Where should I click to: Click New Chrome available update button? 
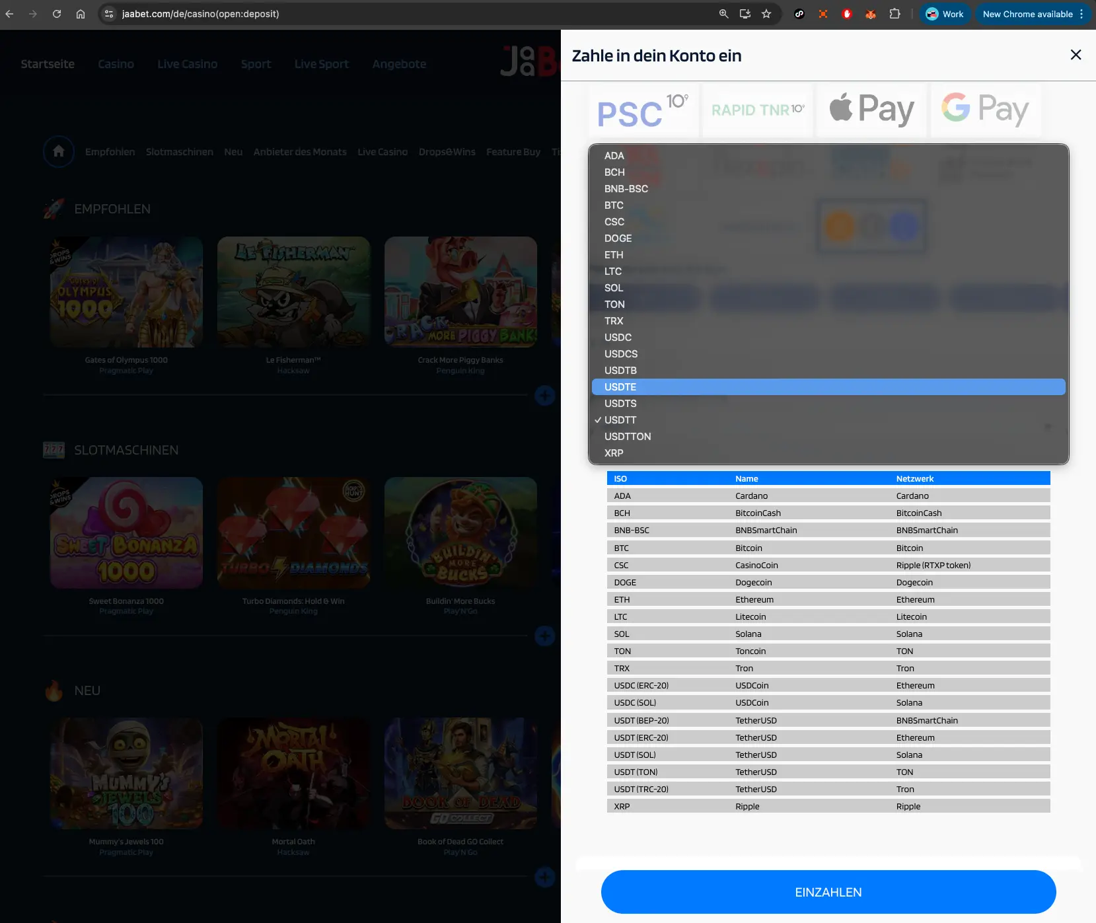coord(1033,14)
